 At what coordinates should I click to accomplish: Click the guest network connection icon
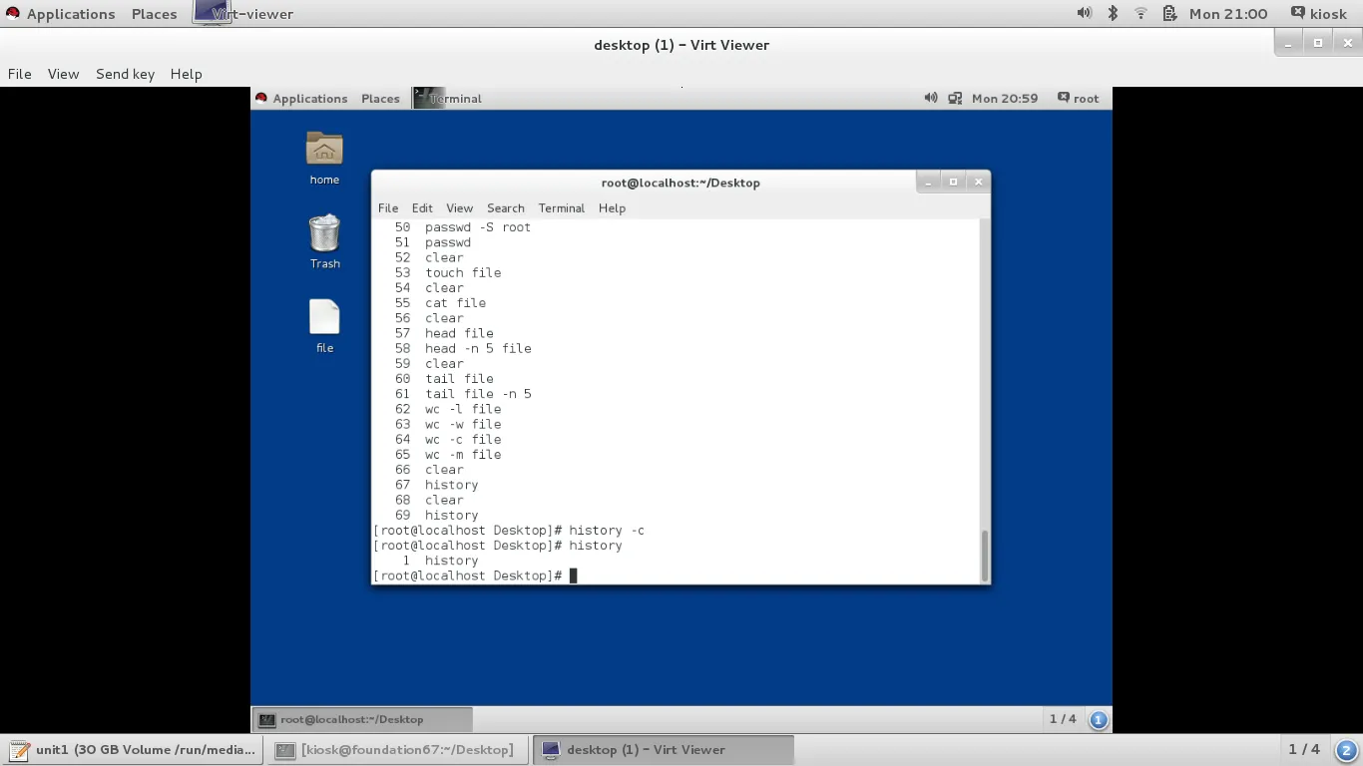[x=955, y=98]
